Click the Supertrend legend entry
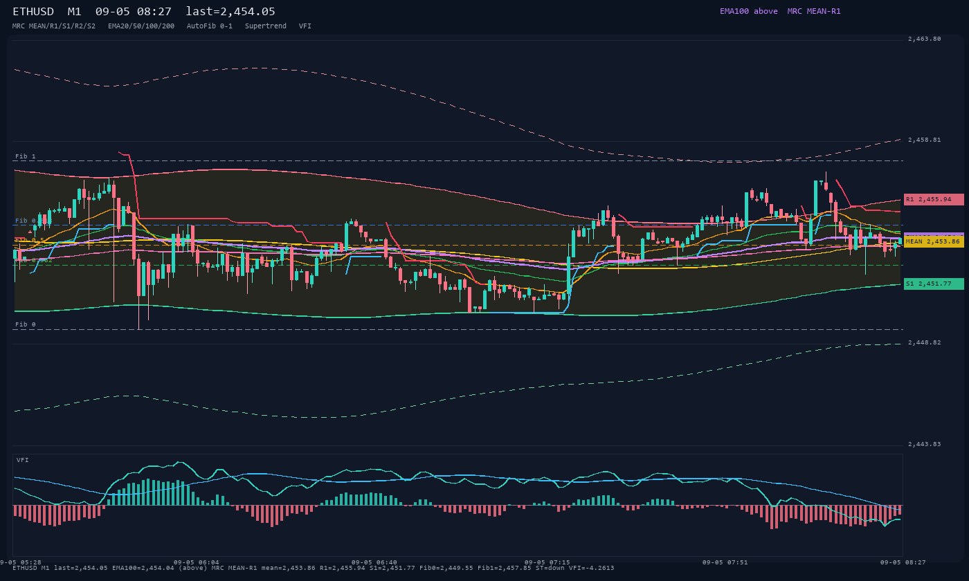 click(x=266, y=26)
